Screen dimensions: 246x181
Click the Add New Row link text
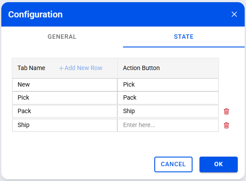pyautogui.click(x=83, y=68)
